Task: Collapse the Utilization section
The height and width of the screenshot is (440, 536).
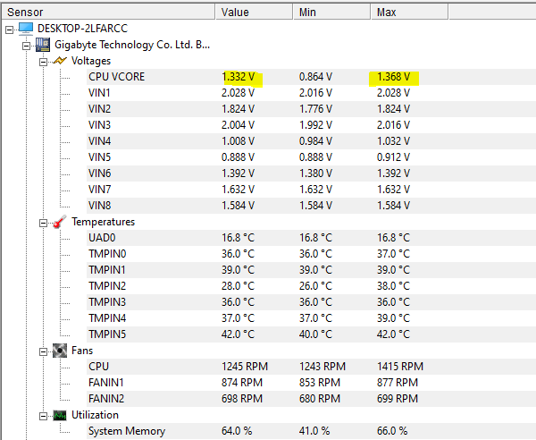Action: (x=43, y=417)
